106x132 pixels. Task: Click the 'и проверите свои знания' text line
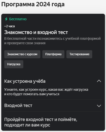click(25, 43)
